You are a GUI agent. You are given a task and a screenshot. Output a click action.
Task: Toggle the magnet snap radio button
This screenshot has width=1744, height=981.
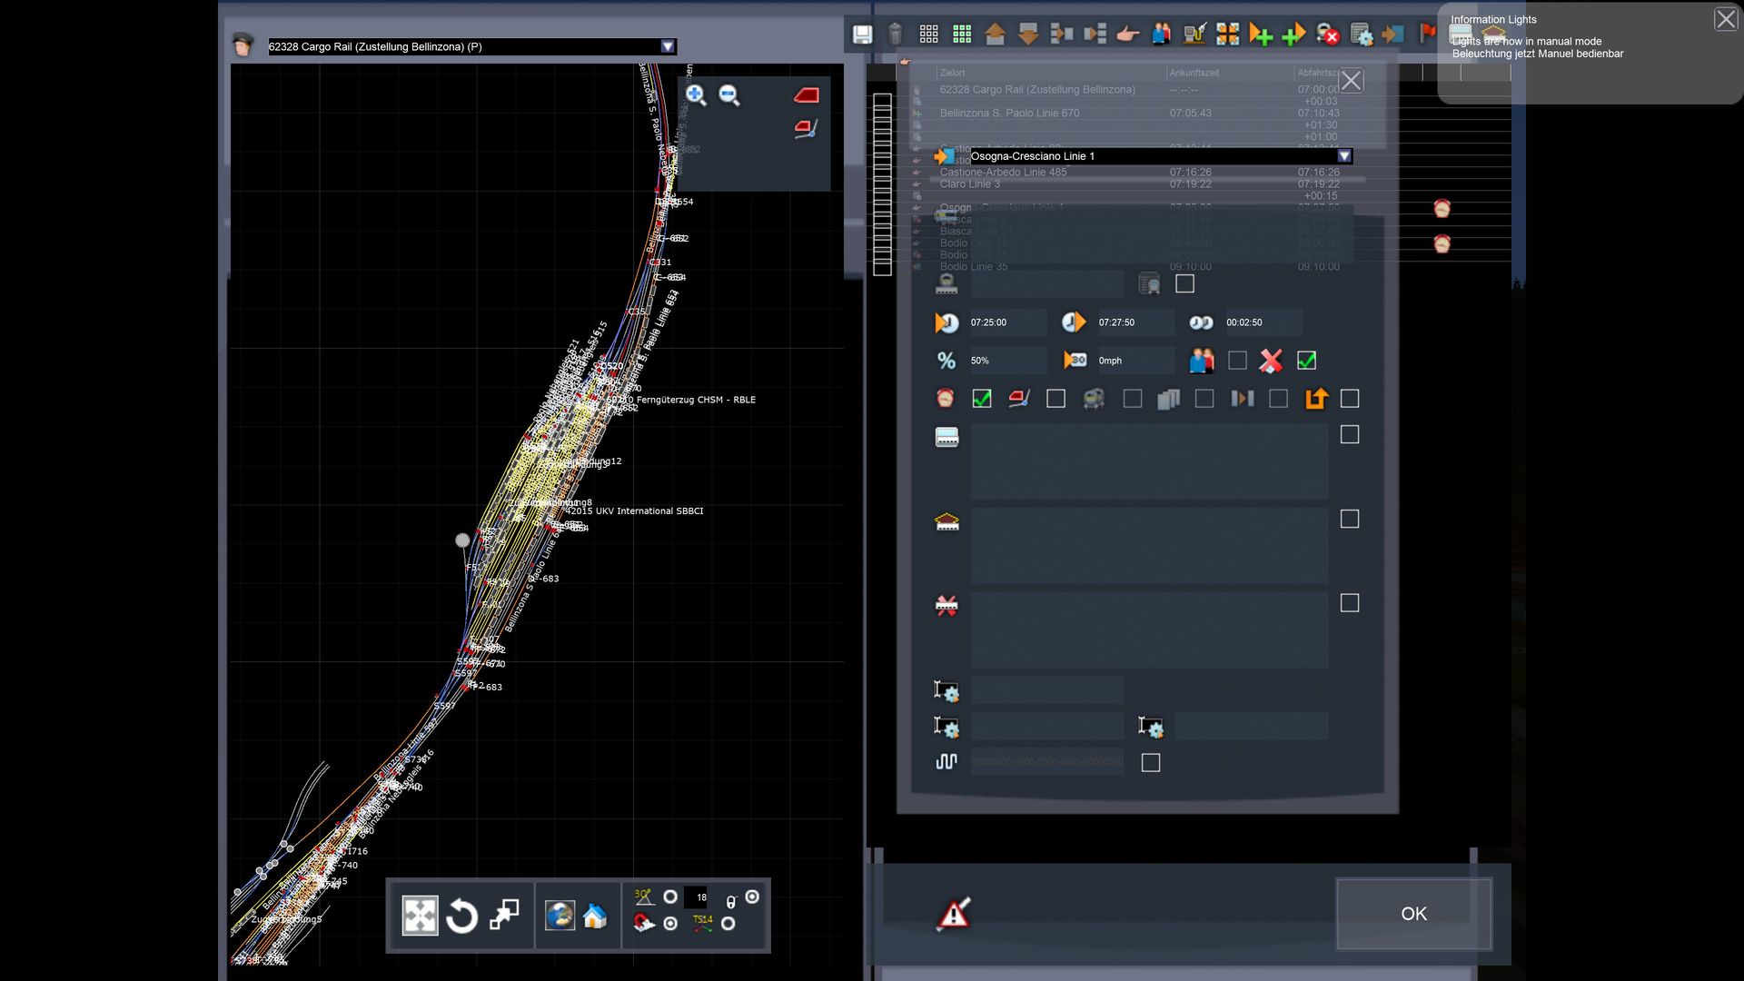670,924
